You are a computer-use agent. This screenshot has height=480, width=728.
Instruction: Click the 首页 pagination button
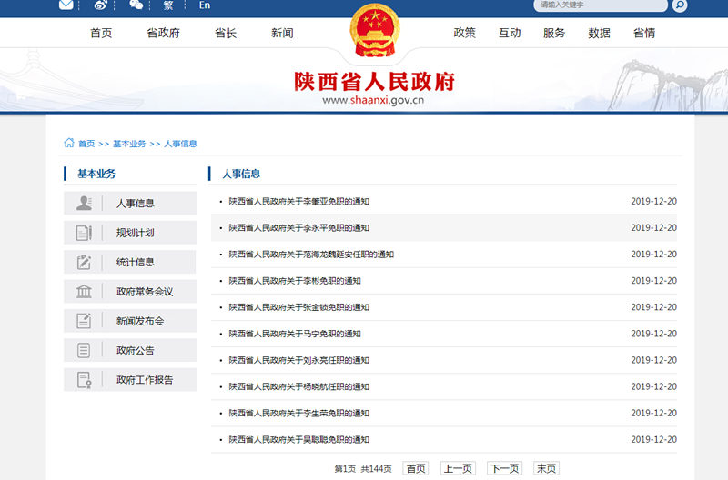tap(416, 468)
